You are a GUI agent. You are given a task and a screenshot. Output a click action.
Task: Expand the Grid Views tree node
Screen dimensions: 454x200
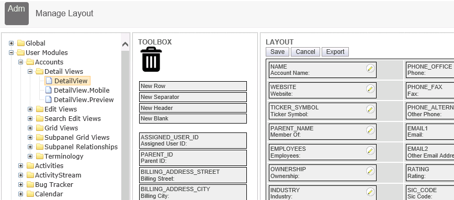pyautogui.click(x=30, y=128)
